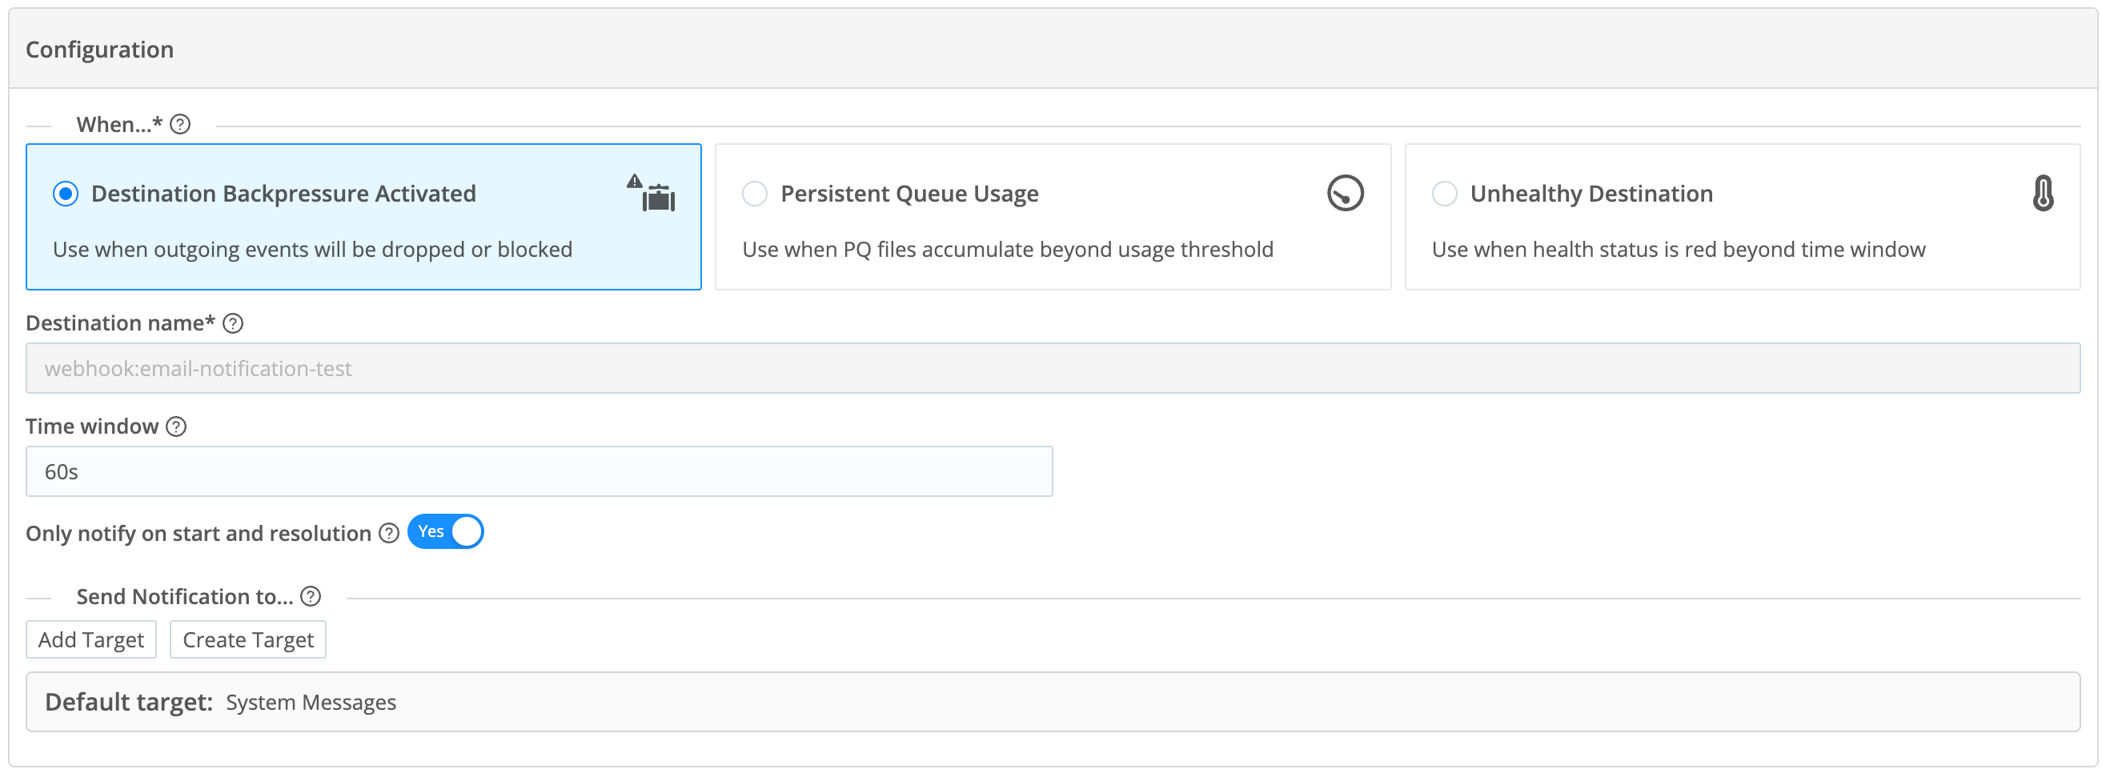The width and height of the screenshot is (2102, 773).
Task: Click the thermometer icon in Unhealthy Destination card
Action: (2042, 194)
